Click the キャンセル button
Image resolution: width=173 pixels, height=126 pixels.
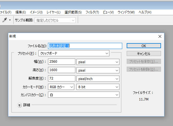pyautogui.click(x=144, y=53)
